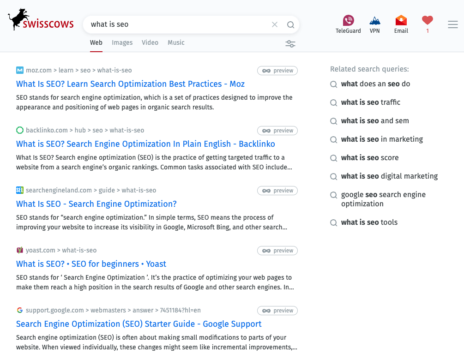Open the Backlinko Plain English result title
The width and height of the screenshot is (464, 360).
(x=145, y=144)
